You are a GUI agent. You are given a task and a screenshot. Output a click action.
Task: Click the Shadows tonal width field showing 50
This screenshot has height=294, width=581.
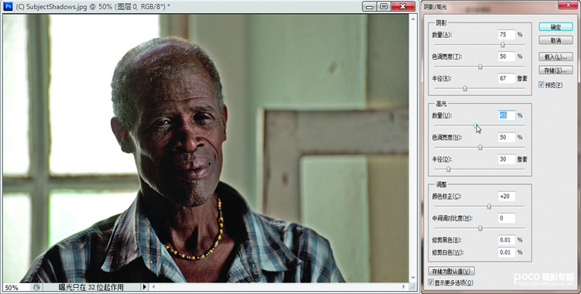coord(507,56)
